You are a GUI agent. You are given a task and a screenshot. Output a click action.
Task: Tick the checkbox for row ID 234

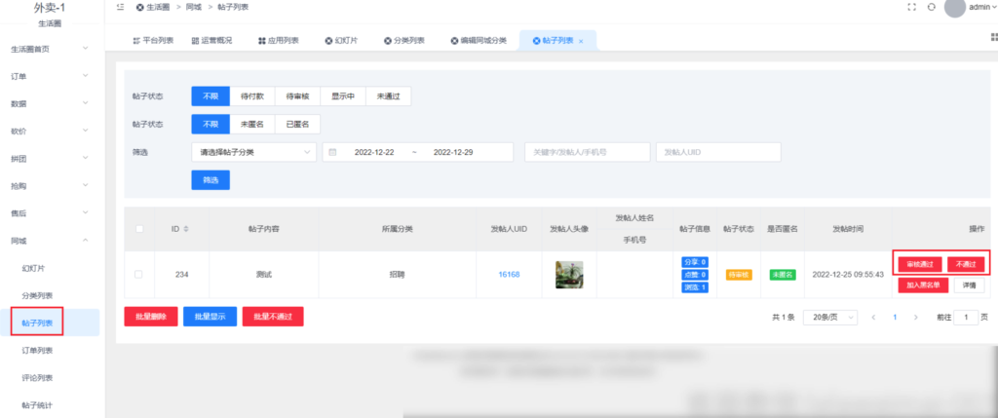(138, 274)
